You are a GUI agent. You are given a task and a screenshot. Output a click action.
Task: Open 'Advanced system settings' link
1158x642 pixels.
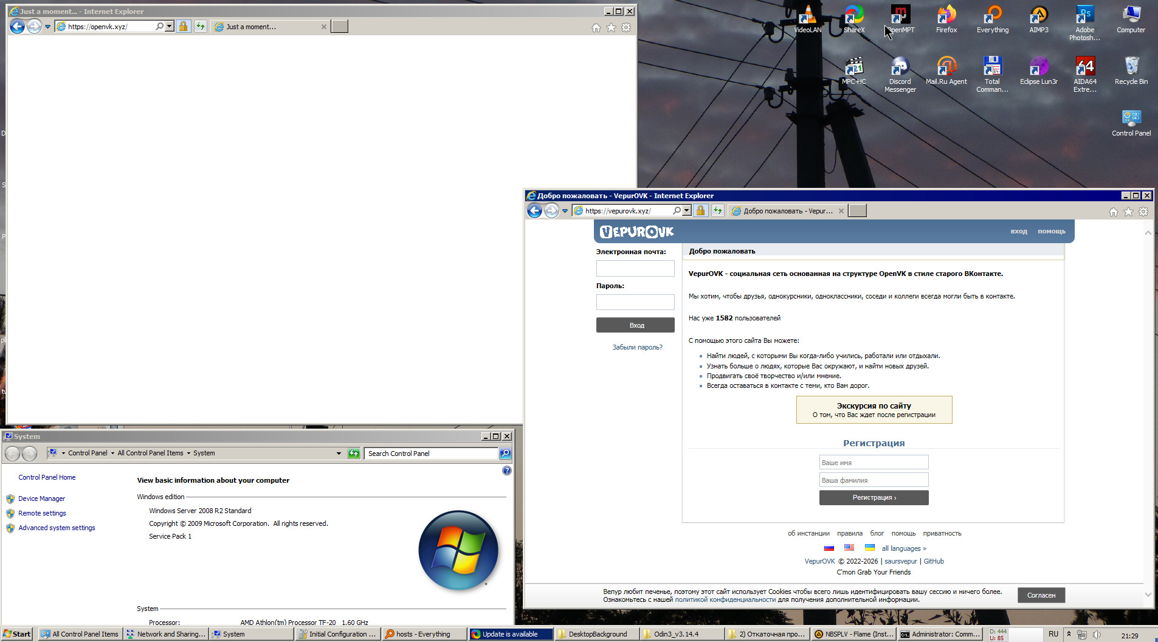(x=57, y=528)
